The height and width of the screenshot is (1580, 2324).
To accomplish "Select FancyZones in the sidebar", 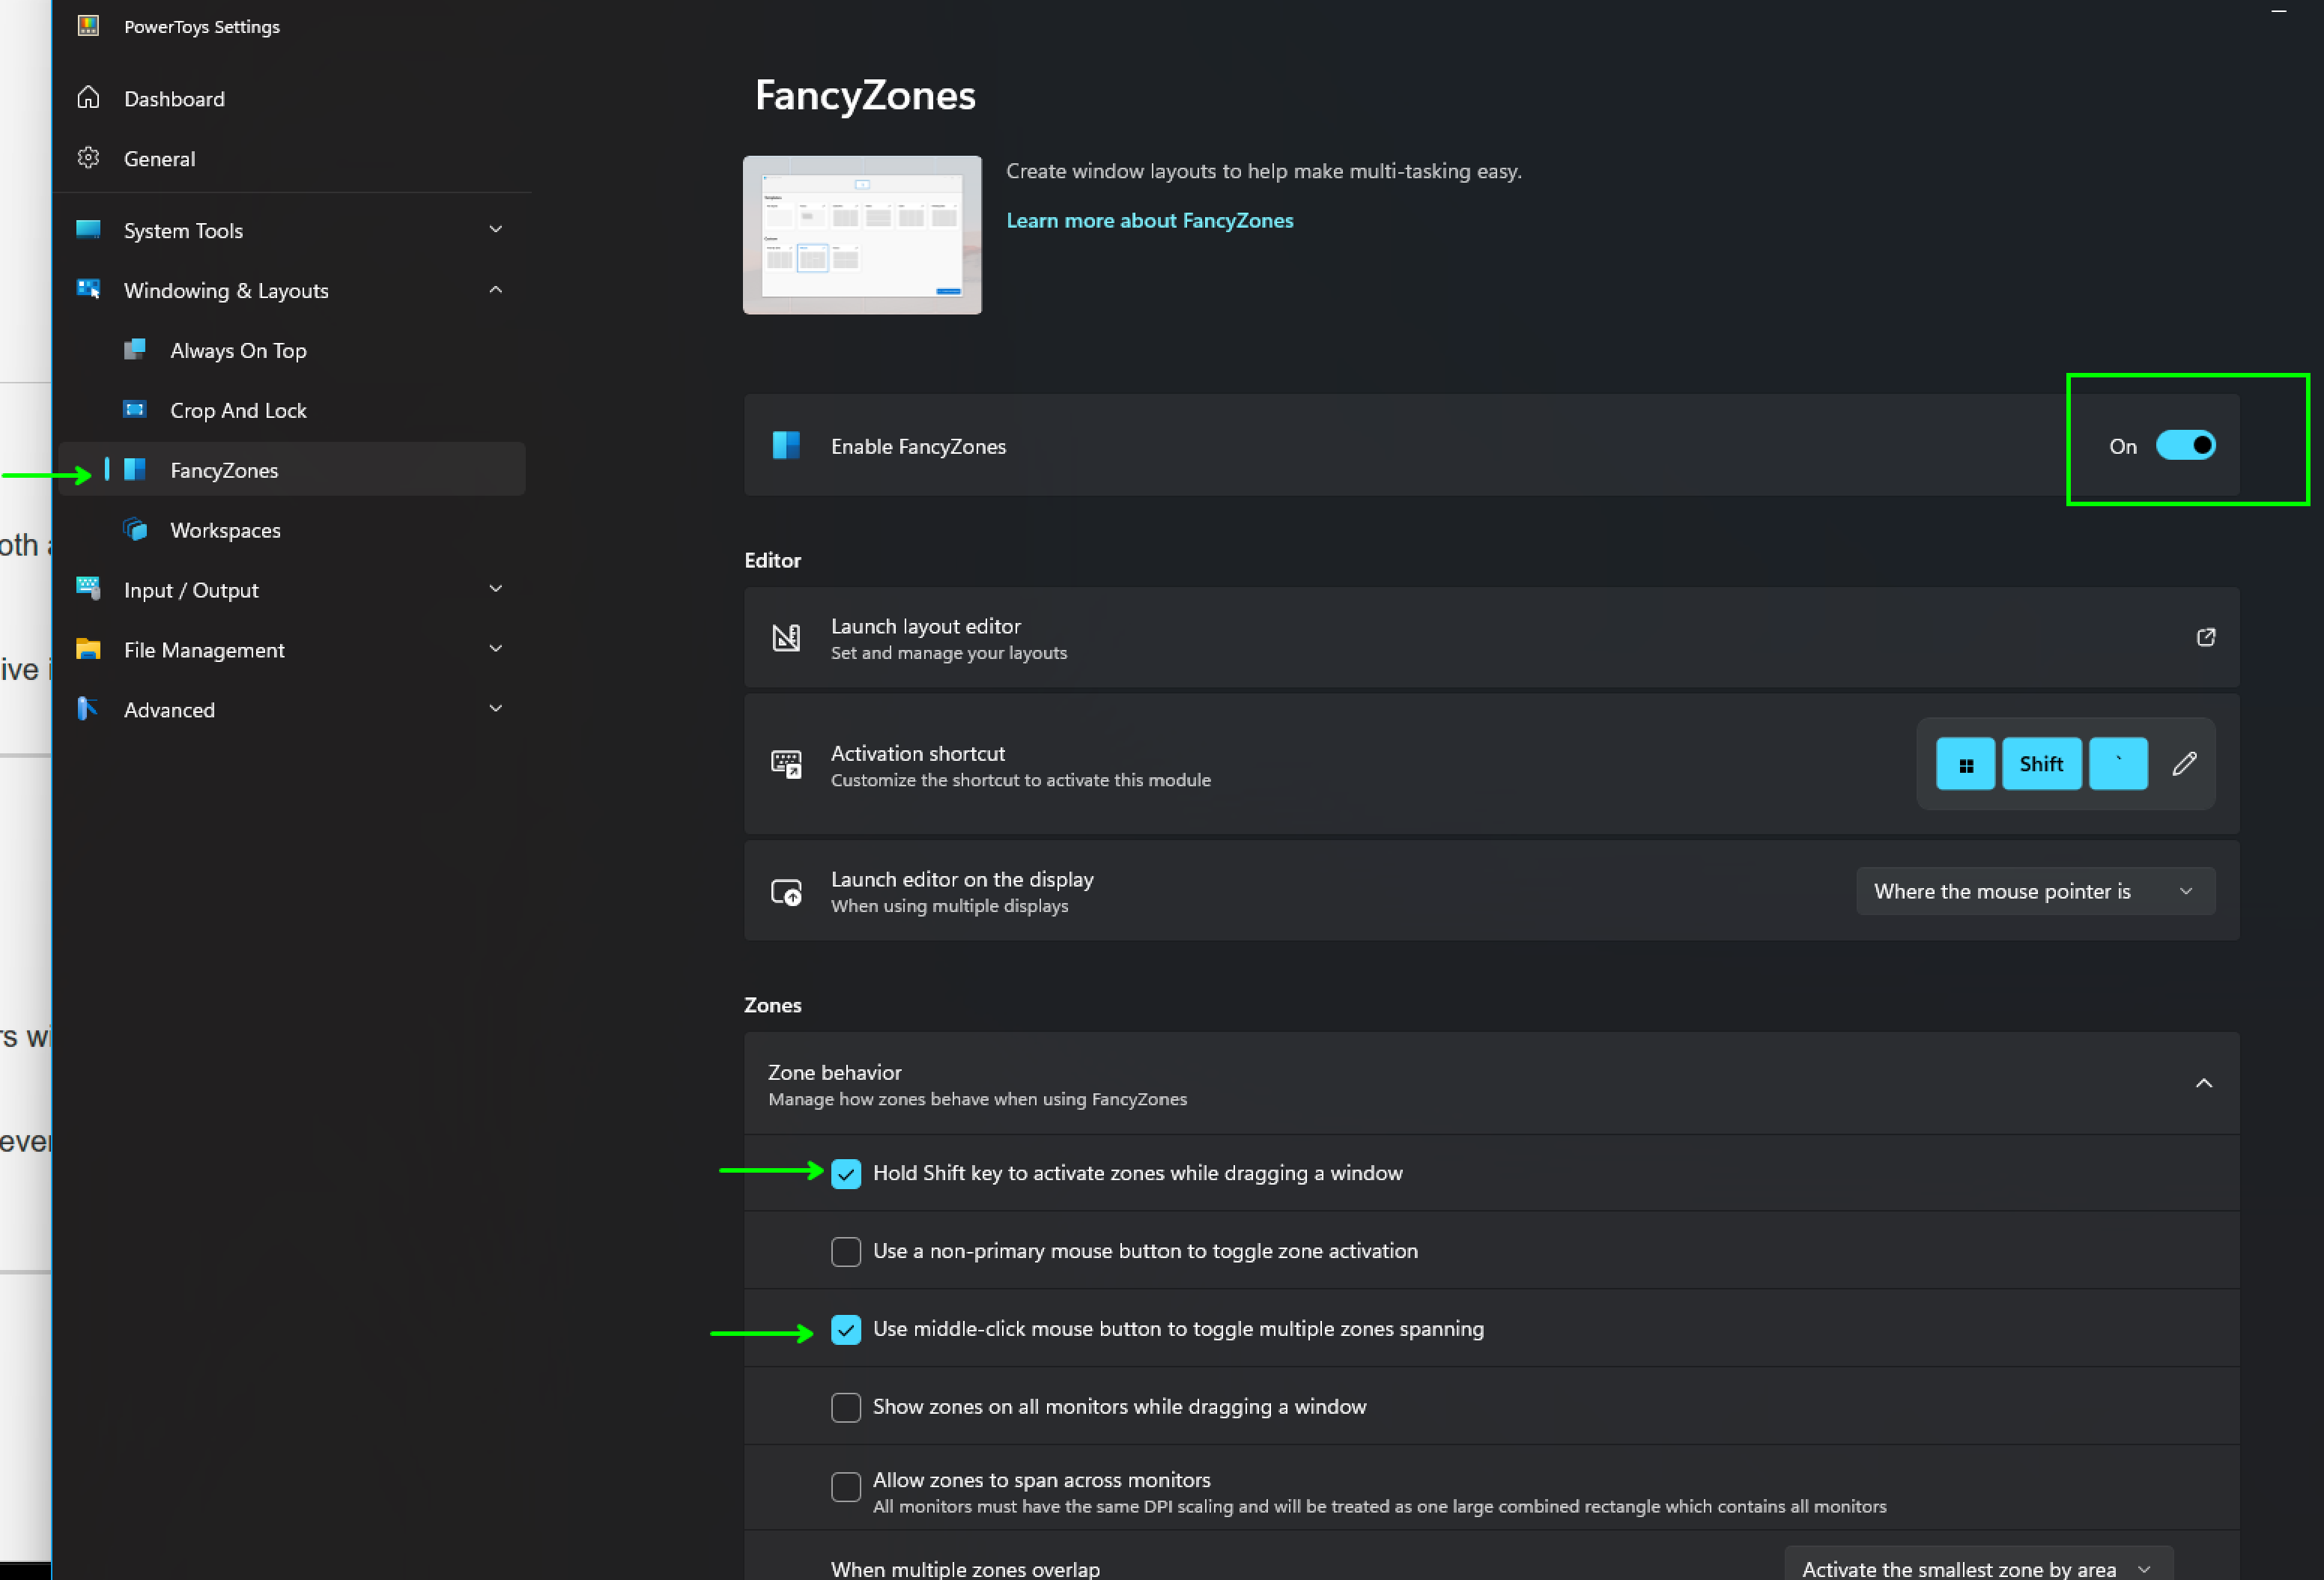I will tap(224, 470).
